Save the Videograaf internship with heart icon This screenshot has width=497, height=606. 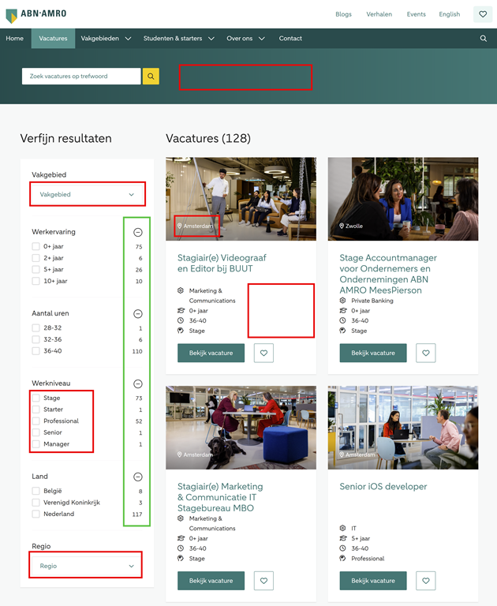(x=263, y=353)
